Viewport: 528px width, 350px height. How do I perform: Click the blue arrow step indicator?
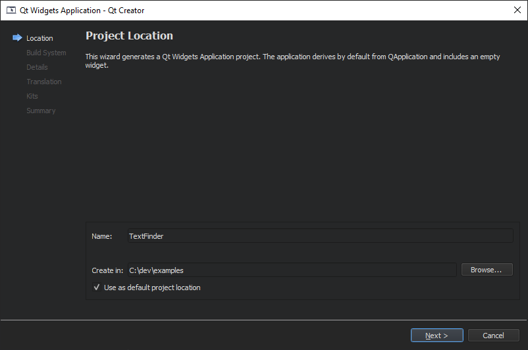tap(17, 37)
